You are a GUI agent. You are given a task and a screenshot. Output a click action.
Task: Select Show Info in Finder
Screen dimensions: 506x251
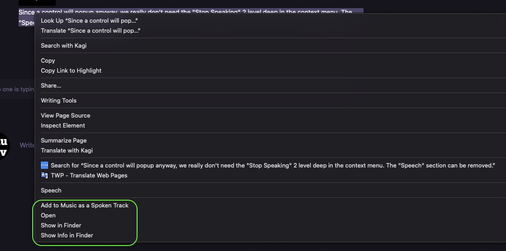[67, 236]
